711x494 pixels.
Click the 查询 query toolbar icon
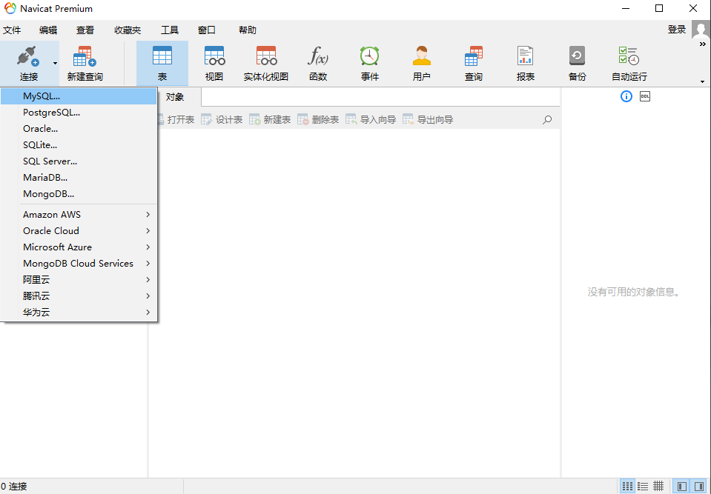click(474, 56)
